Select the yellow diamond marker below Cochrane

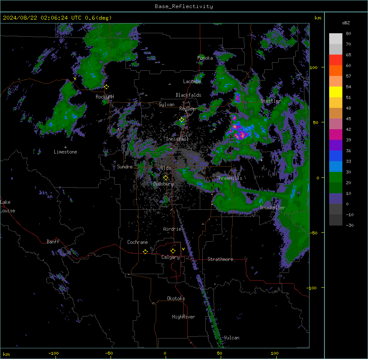(x=145, y=252)
